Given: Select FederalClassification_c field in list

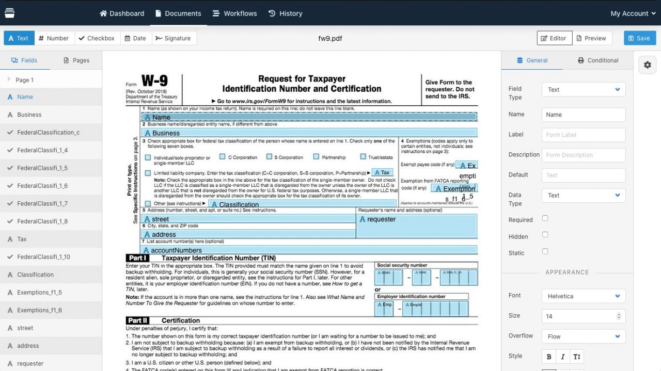Looking at the screenshot, I should click(x=51, y=133).
